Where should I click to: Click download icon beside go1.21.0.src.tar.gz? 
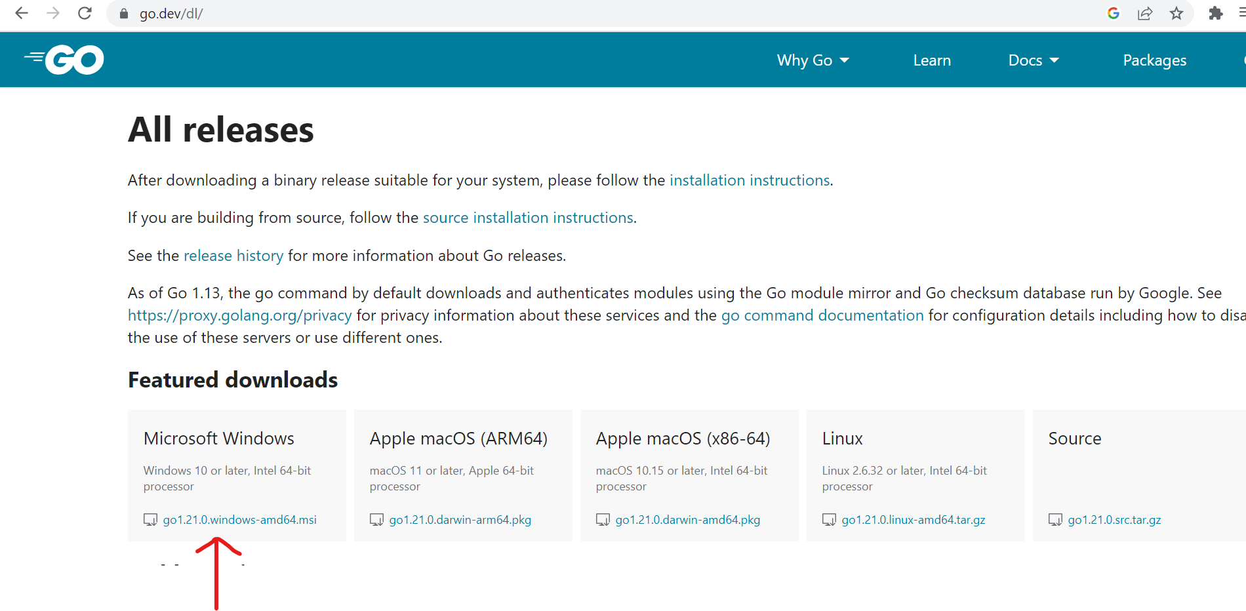[x=1055, y=520]
